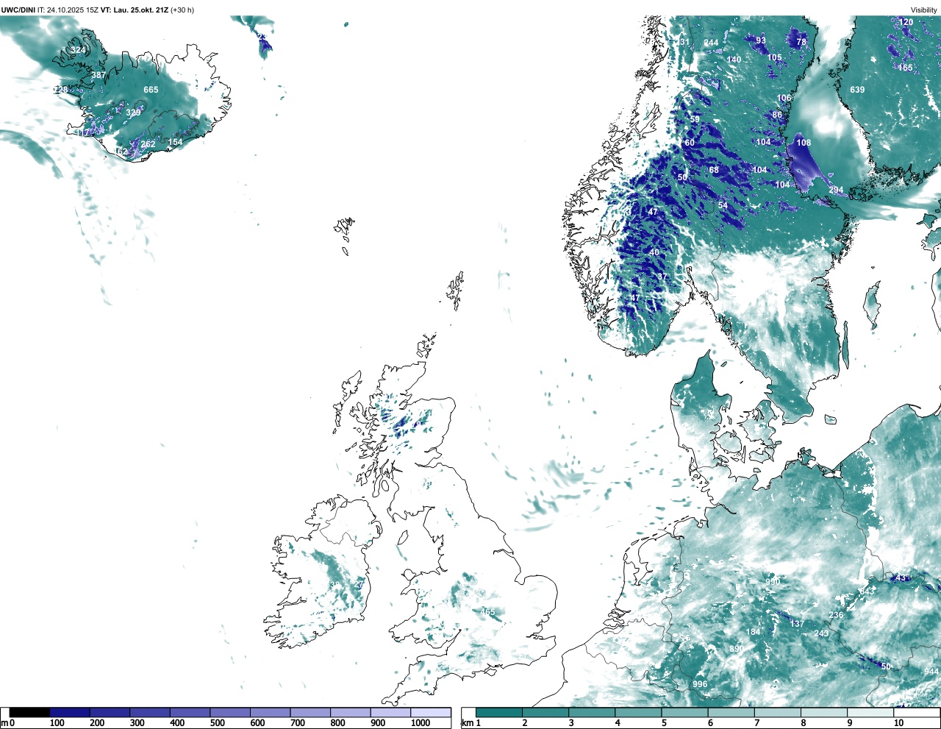Click the '68' value in Scandinavia

tap(714, 170)
